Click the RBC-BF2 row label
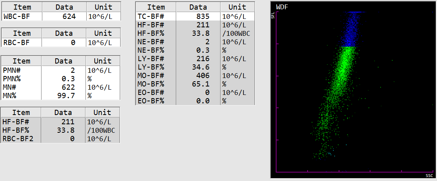Image resolution: width=437 pixels, height=181 pixels. [18, 138]
